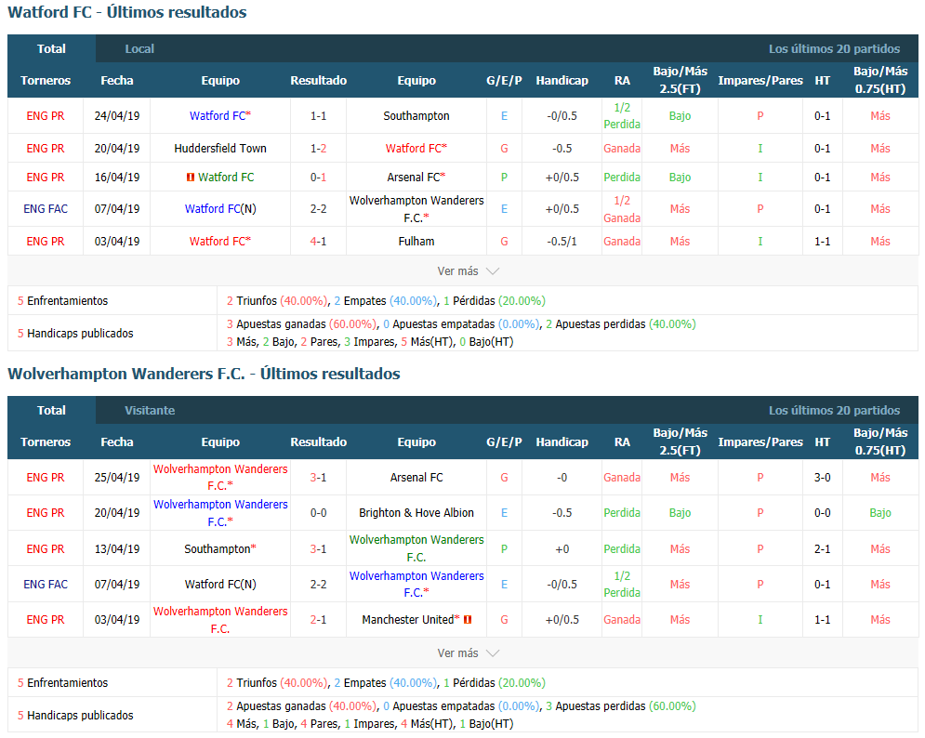Viewport: 925px width, 738px height.
Task: Select the Total tab in Wolverhampton table
Action: pos(51,411)
